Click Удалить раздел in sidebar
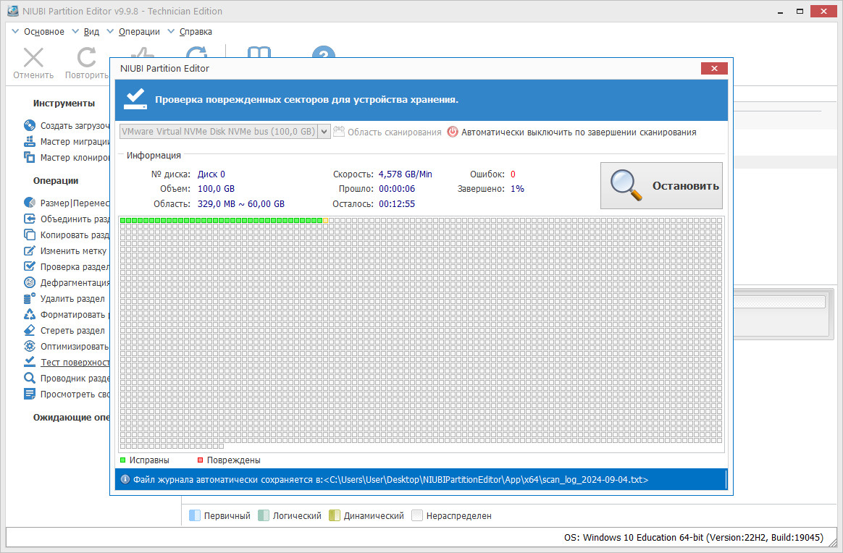 pos(72,299)
